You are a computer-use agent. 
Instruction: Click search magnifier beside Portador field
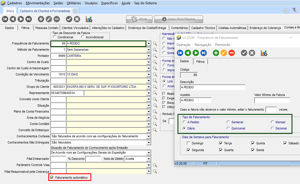(x=155, y=56)
